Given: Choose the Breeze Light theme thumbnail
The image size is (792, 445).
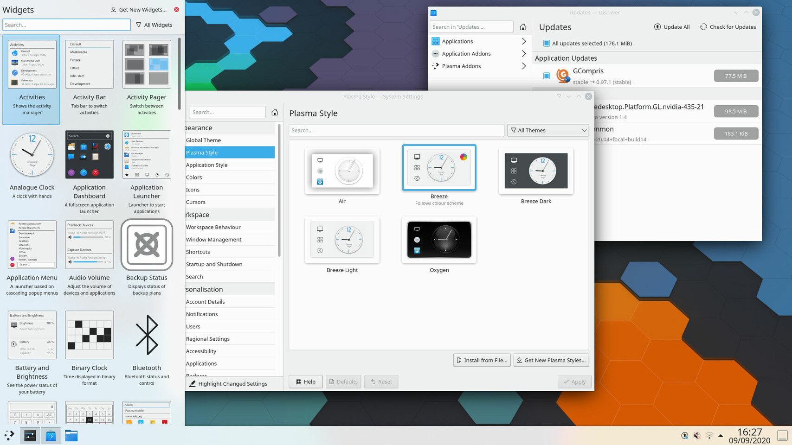Looking at the screenshot, I should 342,240.
